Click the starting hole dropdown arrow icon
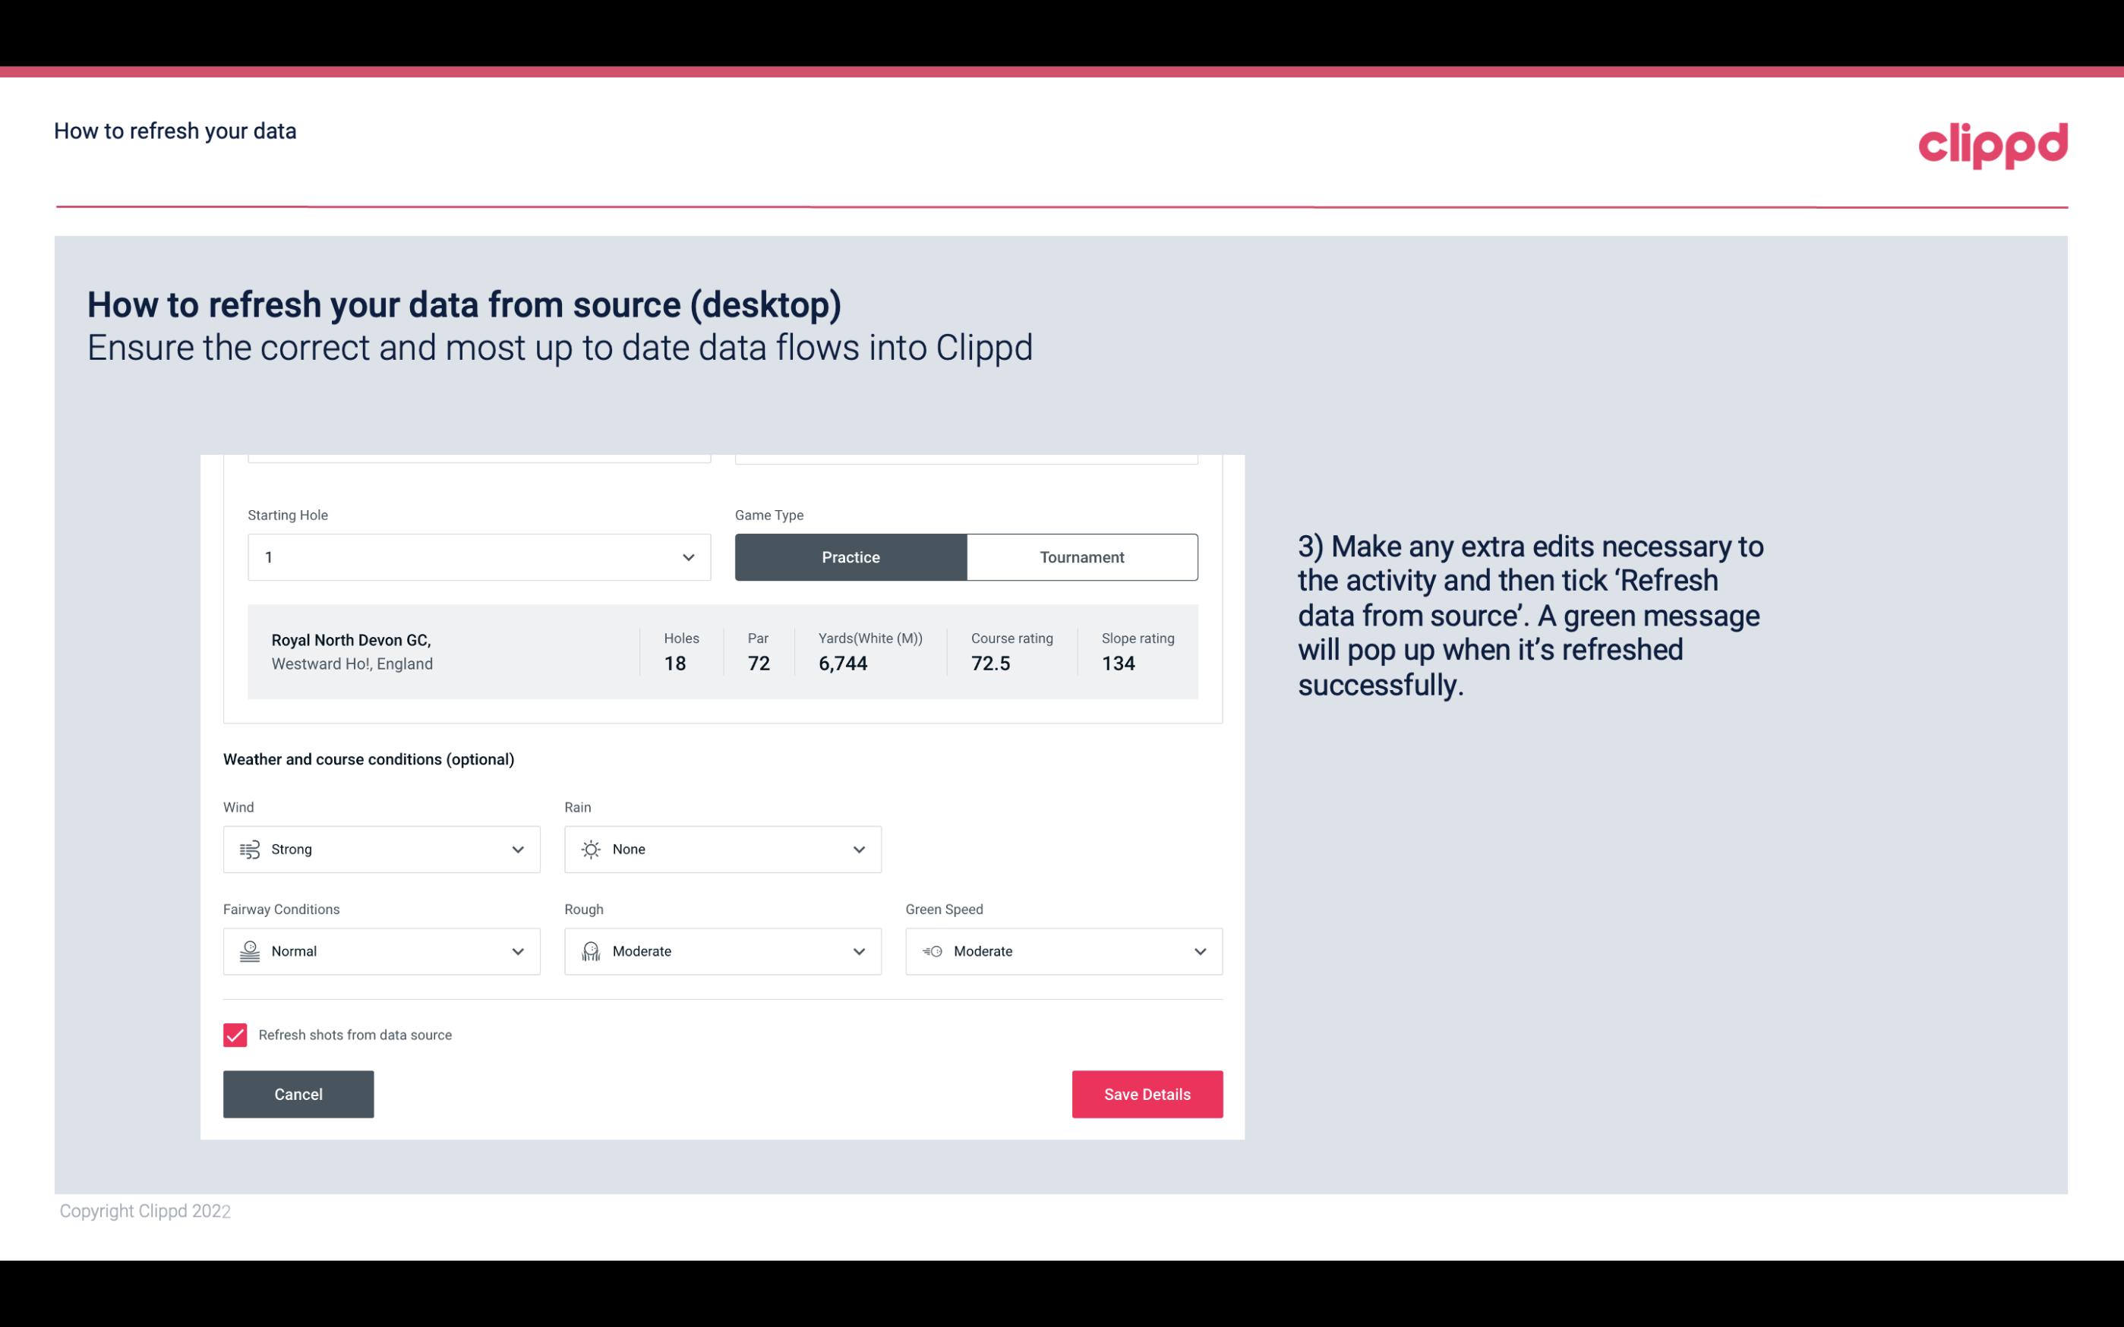This screenshot has width=2124, height=1327. [x=688, y=556]
